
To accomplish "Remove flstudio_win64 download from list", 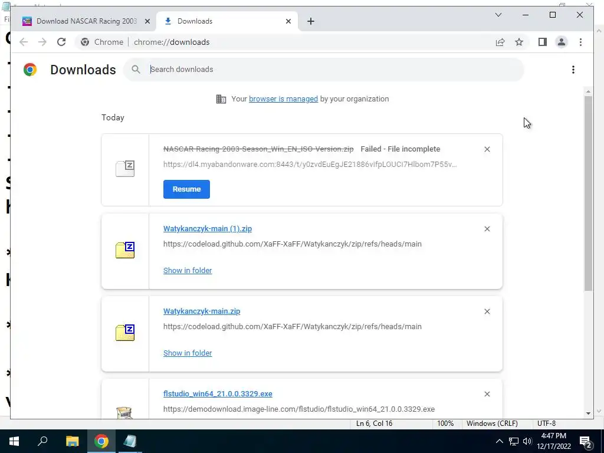I will coord(487,394).
